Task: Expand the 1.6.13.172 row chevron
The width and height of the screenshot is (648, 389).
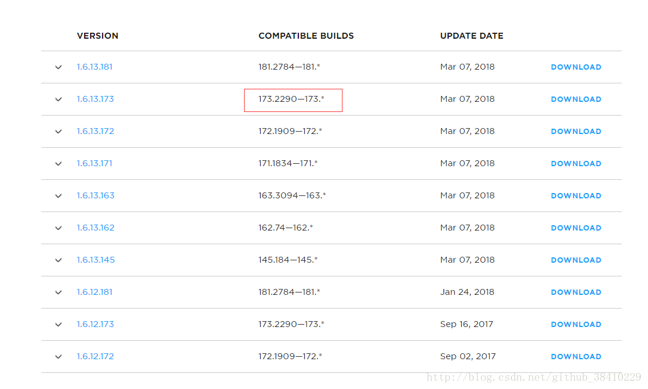Action: [58, 132]
